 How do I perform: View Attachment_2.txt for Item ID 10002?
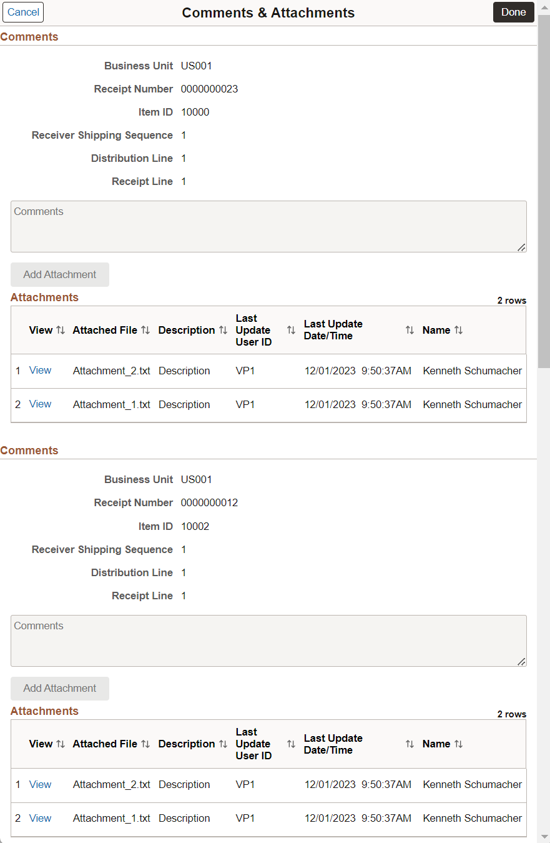click(x=40, y=784)
